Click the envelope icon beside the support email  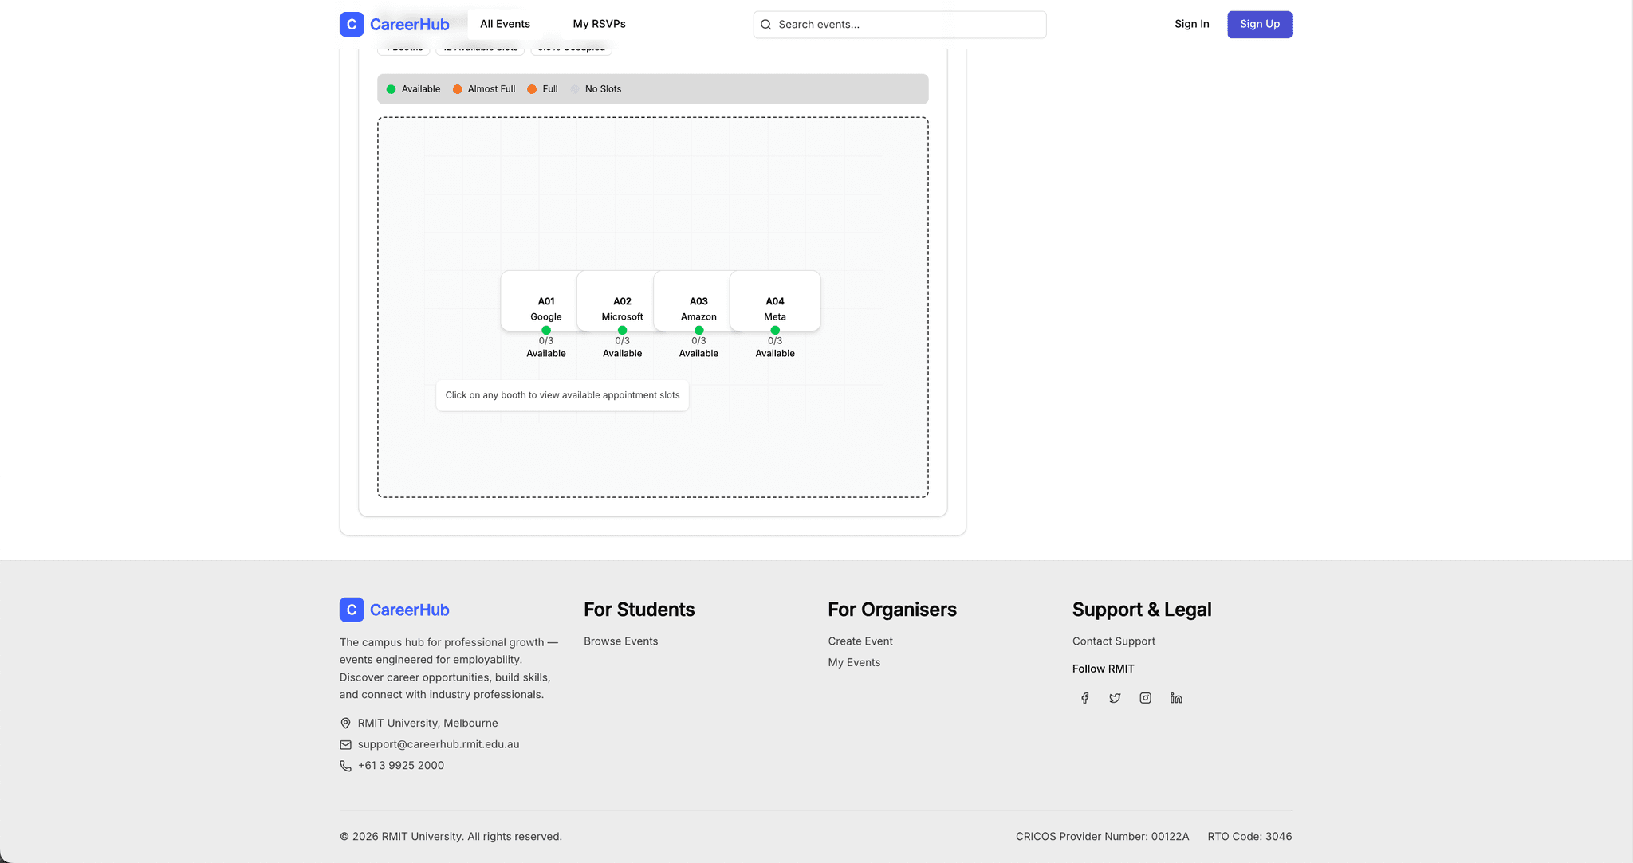[x=344, y=744]
